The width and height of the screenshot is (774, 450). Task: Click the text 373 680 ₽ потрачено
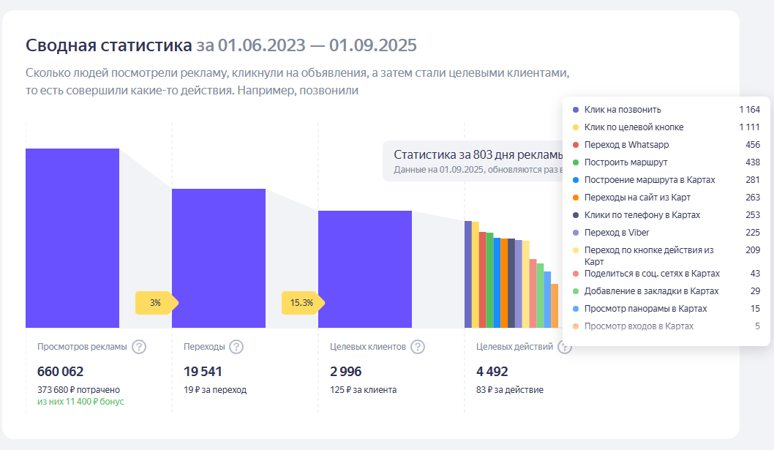(x=78, y=390)
